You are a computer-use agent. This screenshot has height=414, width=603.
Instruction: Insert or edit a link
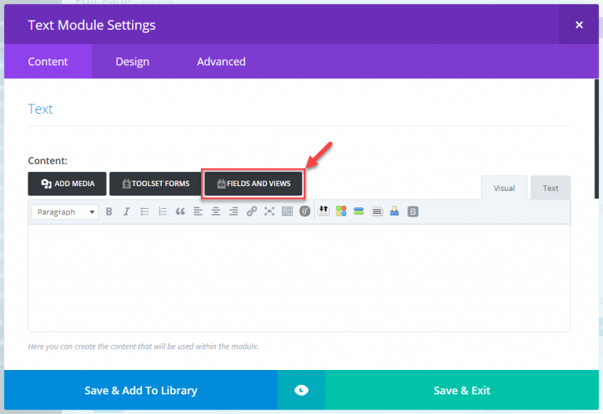tap(251, 211)
